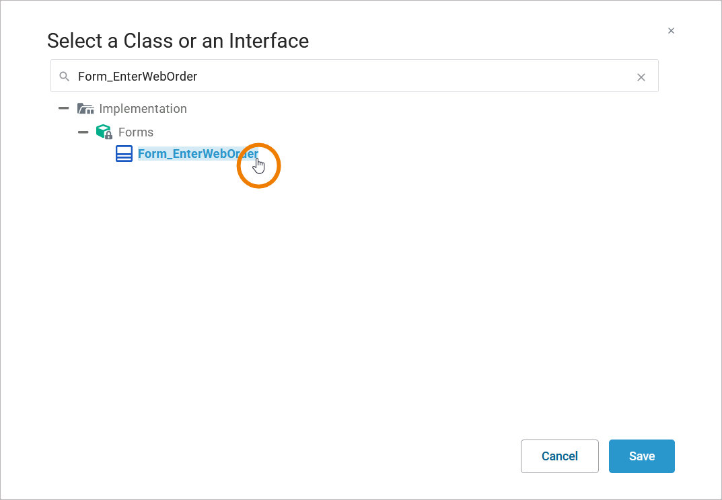
Task: Collapse the Forms tree node
Action: click(x=83, y=132)
